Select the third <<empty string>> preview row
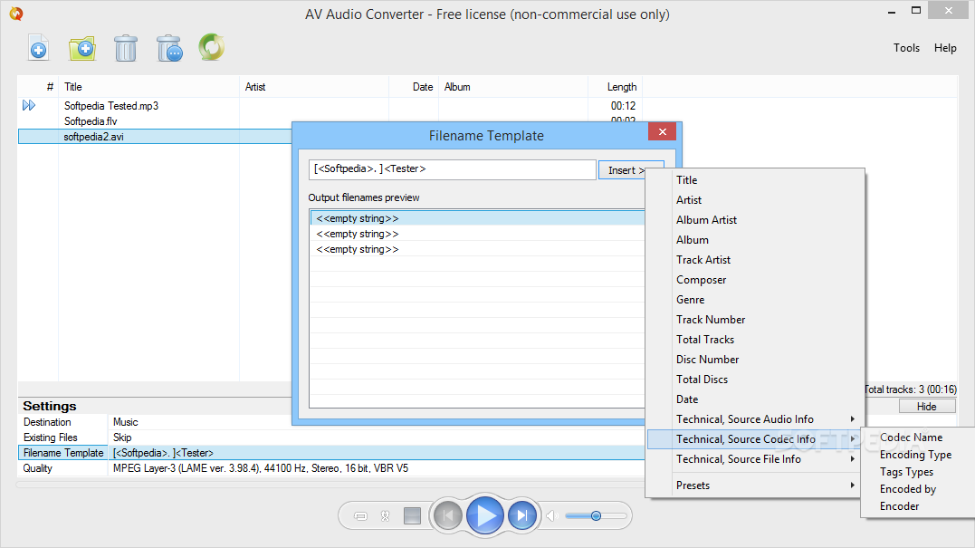The width and height of the screenshot is (975, 548). coord(477,249)
